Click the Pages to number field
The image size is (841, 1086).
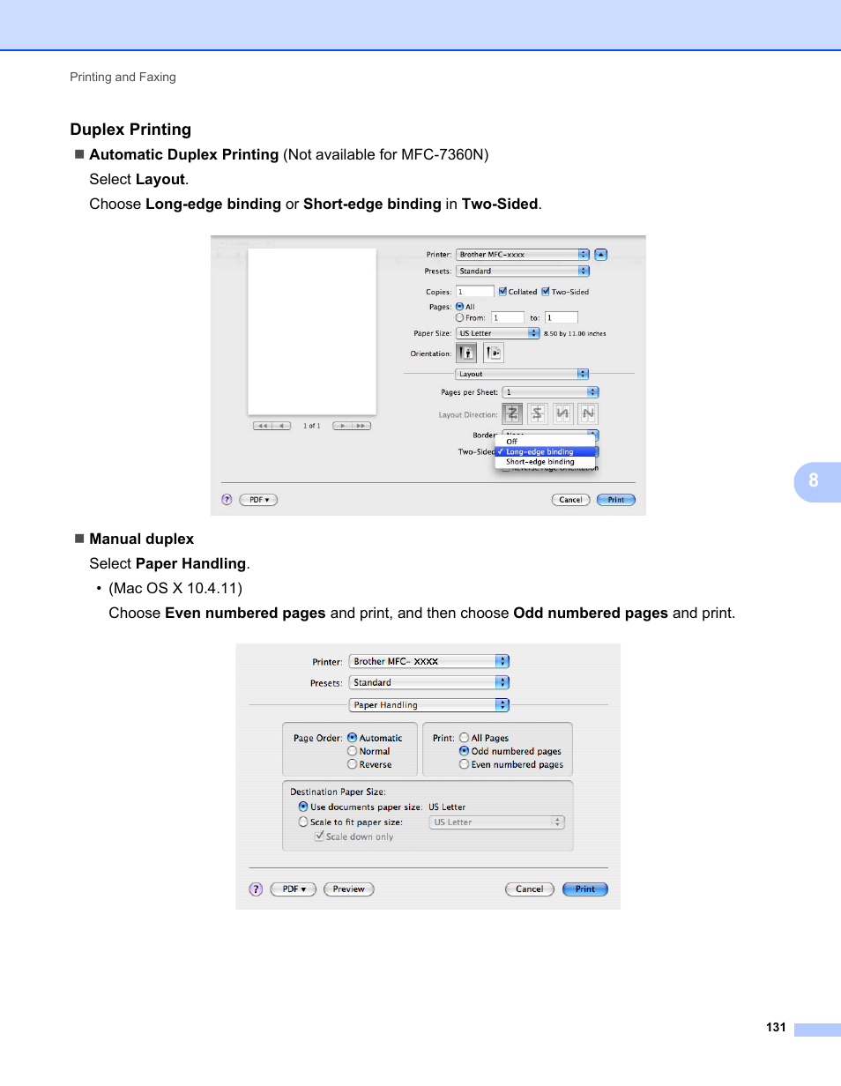click(562, 317)
